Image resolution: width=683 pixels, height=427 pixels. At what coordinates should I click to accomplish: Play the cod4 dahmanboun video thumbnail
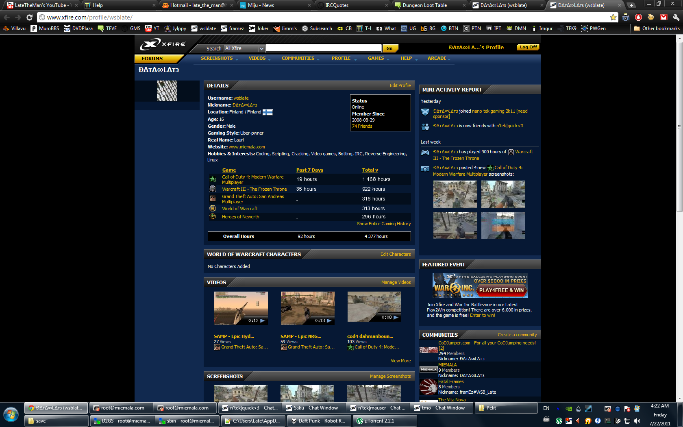pos(374,307)
